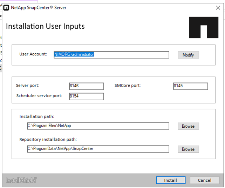Start setup with the Install button
225x188 pixels.
[x=170, y=180]
